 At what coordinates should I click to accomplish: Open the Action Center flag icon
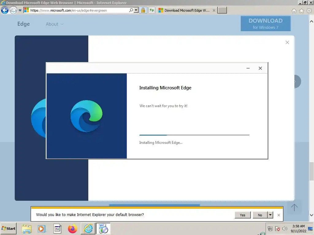click(x=277, y=229)
